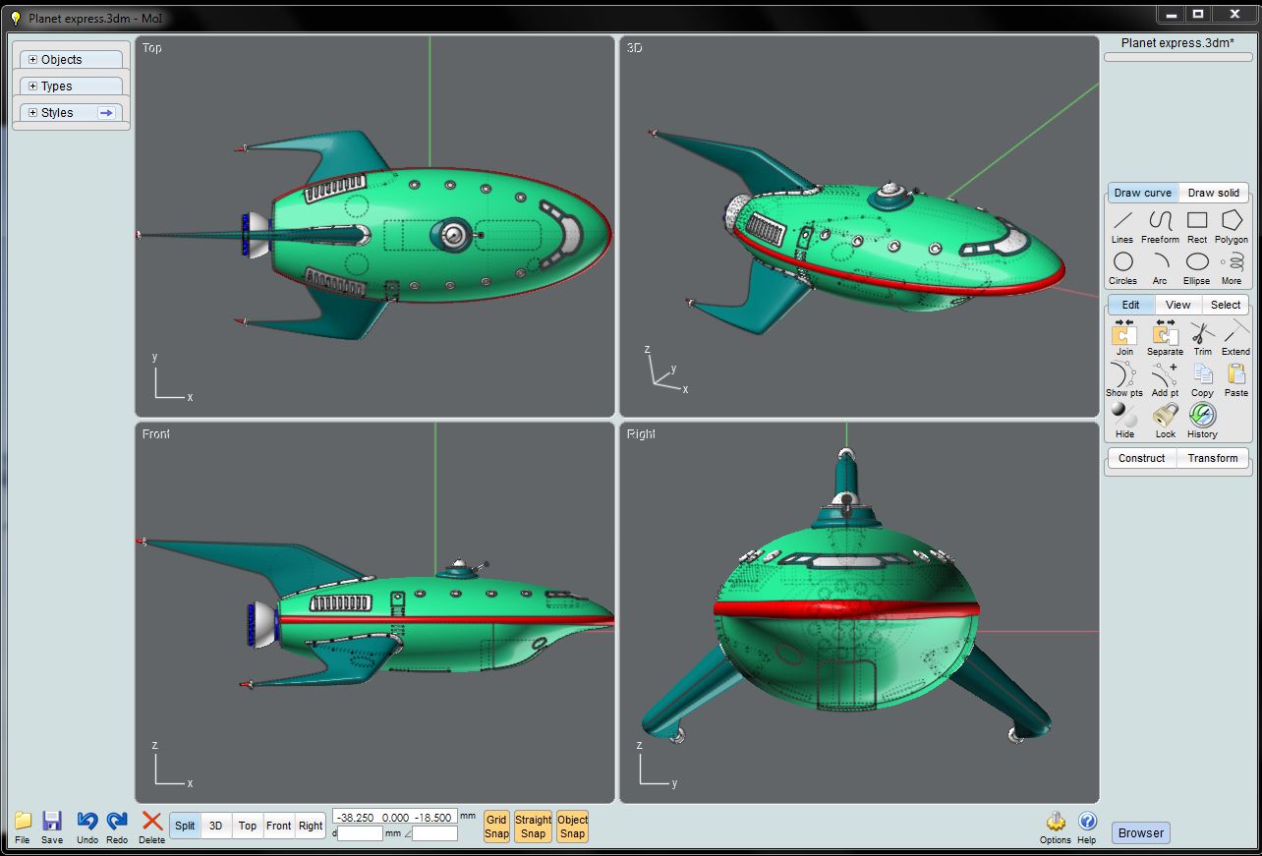
Task: Select the Polygon tool
Action: [x=1232, y=227]
